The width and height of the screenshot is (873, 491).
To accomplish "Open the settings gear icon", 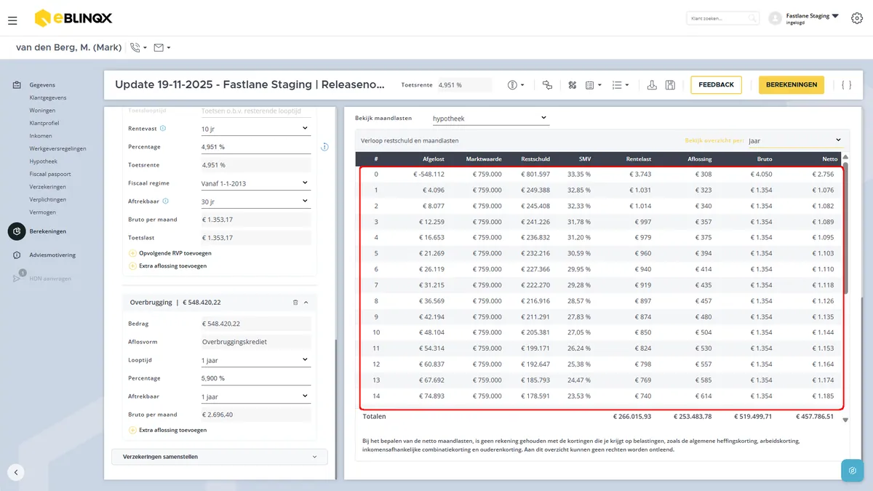I will 856,18.
